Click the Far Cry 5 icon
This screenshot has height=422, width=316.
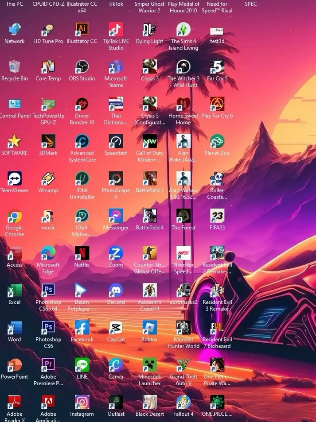(x=217, y=67)
